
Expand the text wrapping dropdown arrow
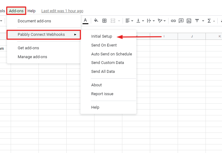coord(154,21)
